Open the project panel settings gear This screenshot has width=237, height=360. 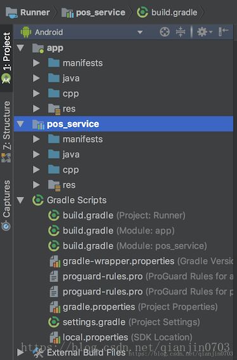205,32
